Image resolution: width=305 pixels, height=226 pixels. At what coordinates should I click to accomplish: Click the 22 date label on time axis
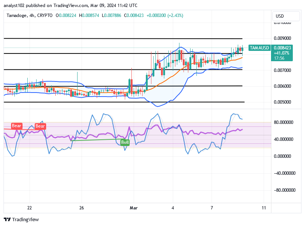(30, 208)
